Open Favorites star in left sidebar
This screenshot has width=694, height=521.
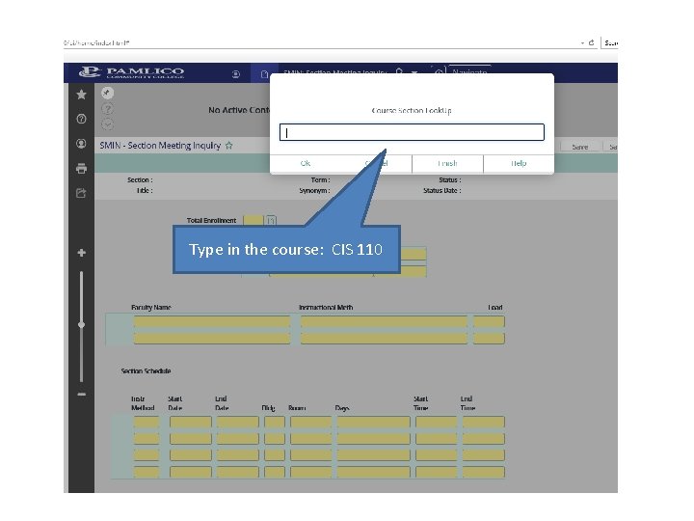click(x=81, y=95)
